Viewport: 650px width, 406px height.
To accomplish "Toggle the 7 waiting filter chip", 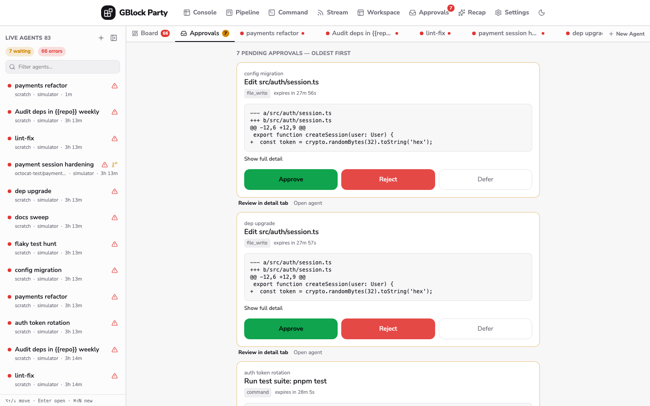I will [20, 51].
